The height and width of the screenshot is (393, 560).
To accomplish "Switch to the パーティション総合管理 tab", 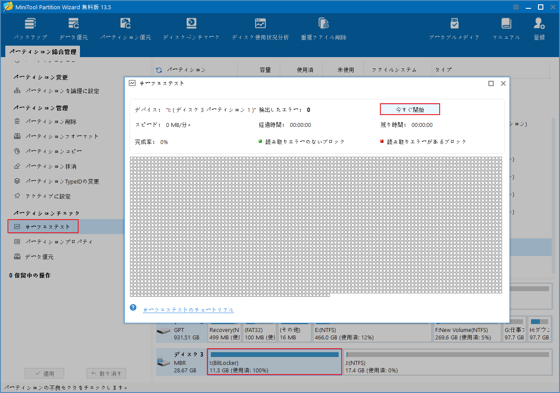I will coord(42,51).
